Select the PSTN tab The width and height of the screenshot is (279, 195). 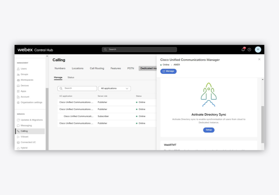(x=131, y=68)
